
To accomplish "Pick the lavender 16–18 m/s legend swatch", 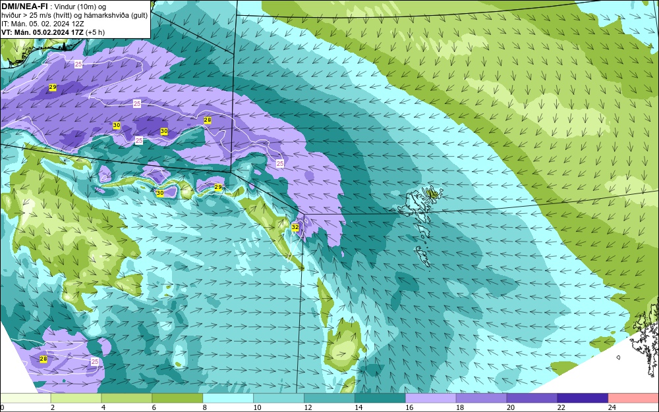I will point(430,398).
